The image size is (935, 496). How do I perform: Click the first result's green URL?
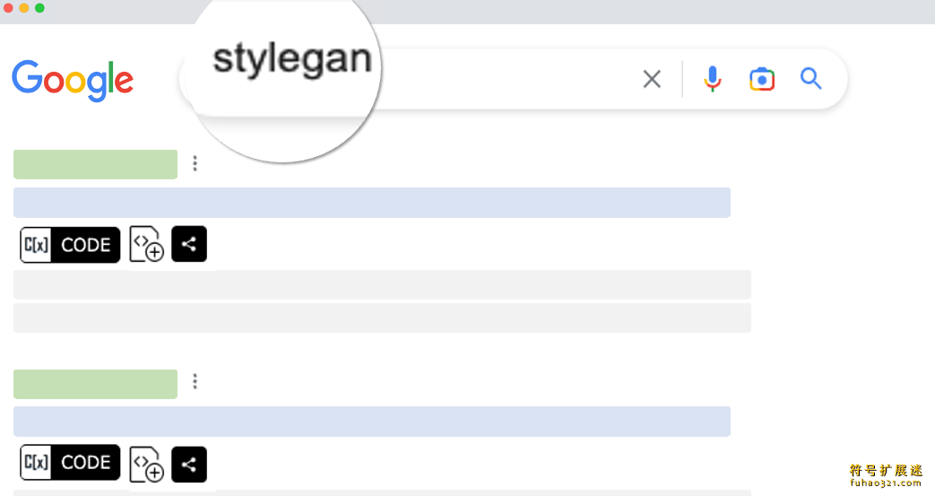point(95,164)
